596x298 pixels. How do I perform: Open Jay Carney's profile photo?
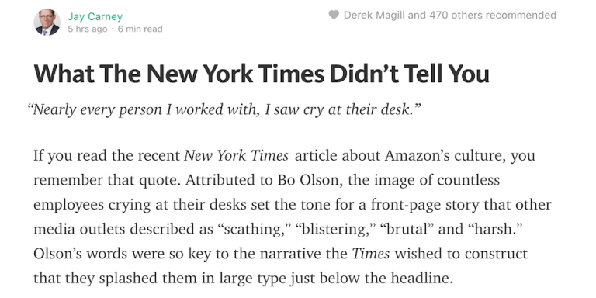tap(47, 23)
